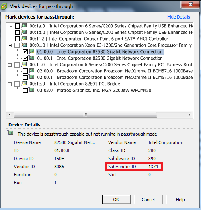
Task: Click the Device Name value '82580 Gigabit Net...'
Action: (x=74, y=142)
